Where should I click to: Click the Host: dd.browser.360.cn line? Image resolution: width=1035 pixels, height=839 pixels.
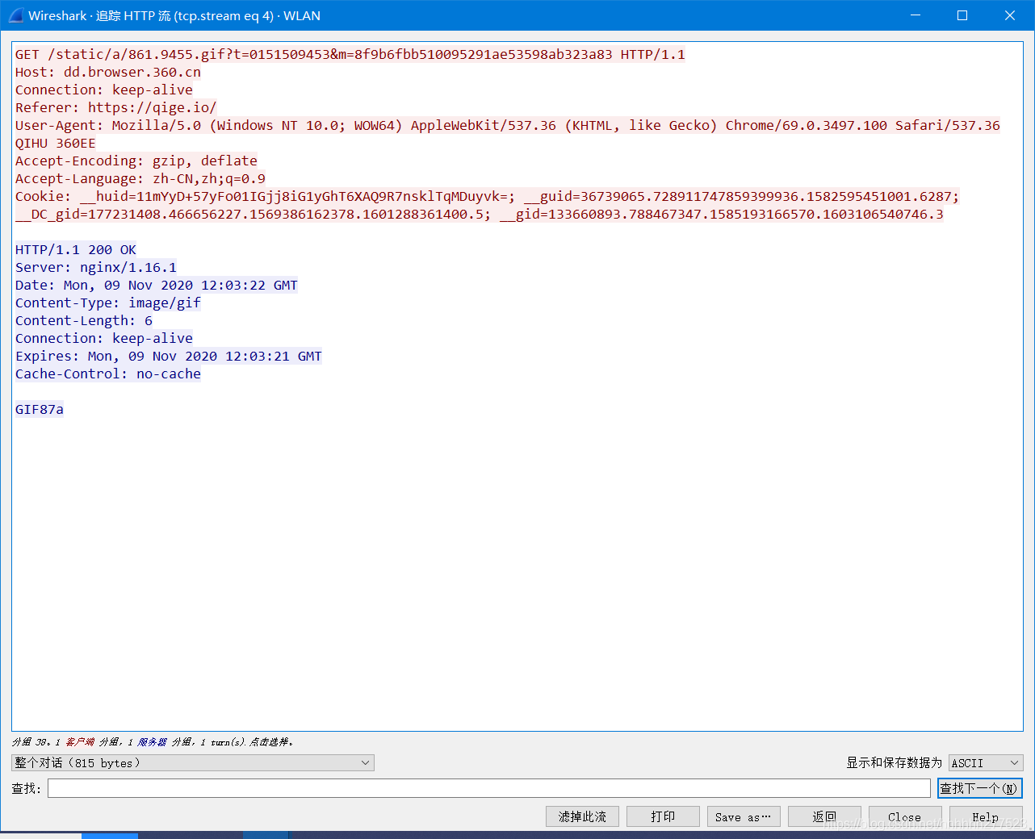pos(108,72)
